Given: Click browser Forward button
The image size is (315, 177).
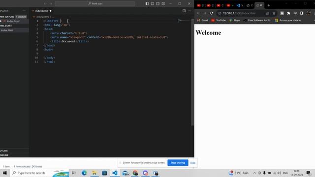Looking at the screenshot, I should 205,13.
